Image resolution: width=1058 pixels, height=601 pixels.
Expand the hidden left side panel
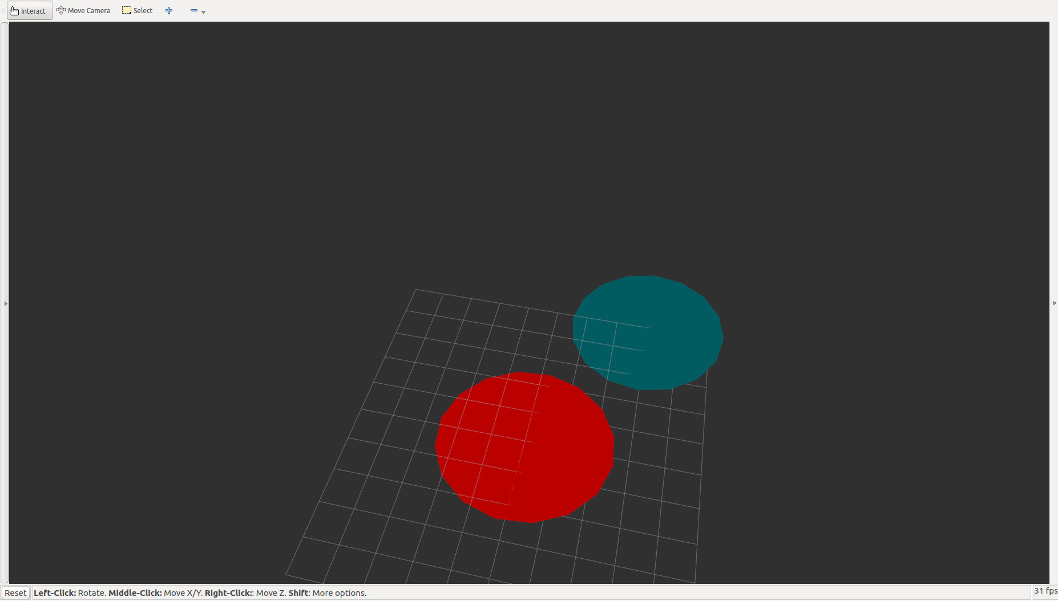(x=6, y=303)
